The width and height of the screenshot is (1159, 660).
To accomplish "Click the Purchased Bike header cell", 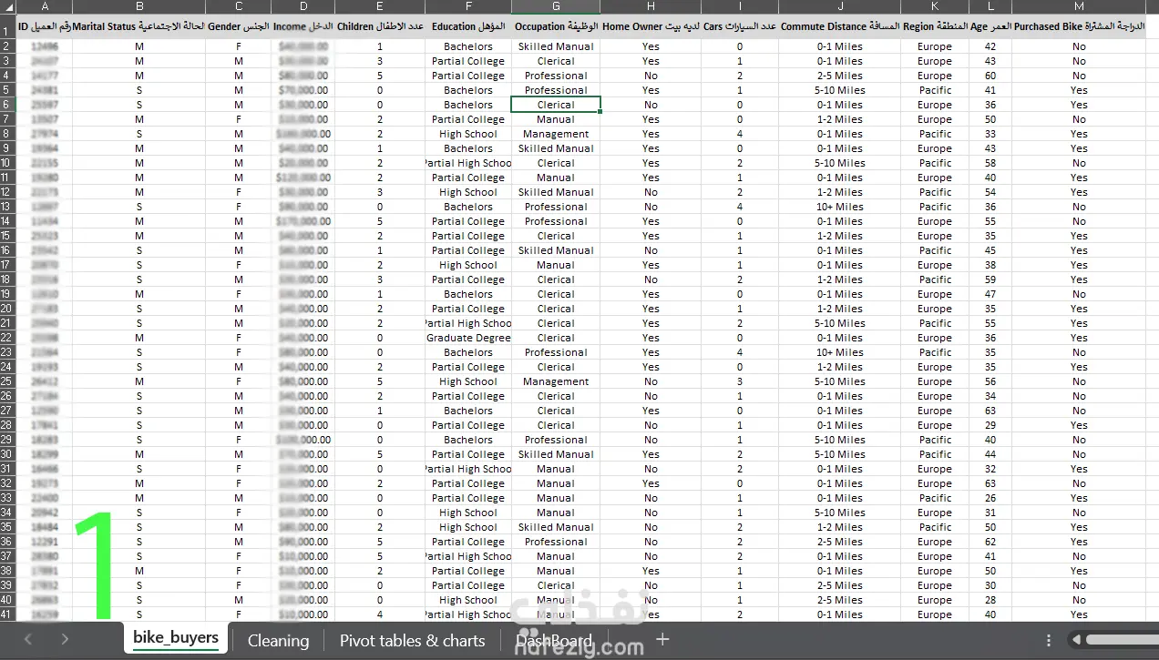I will click(1079, 26).
